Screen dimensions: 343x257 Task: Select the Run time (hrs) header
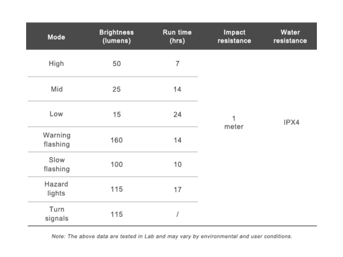(x=177, y=37)
